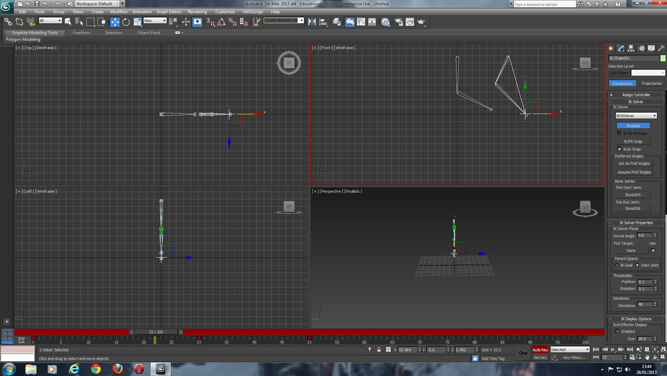Click the current frame number field

tap(612, 357)
